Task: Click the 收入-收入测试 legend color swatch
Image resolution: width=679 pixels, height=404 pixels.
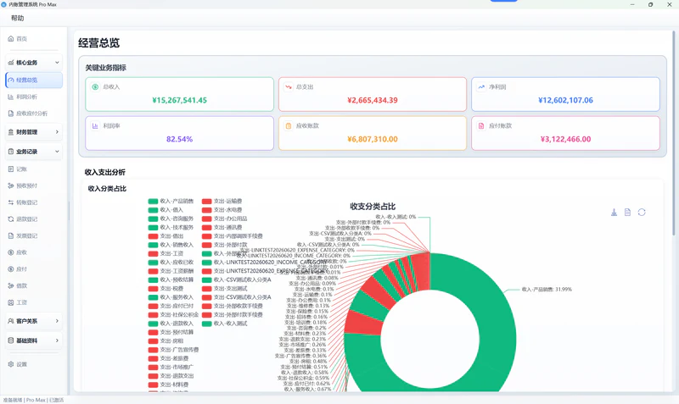Action: (x=207, y=324)
